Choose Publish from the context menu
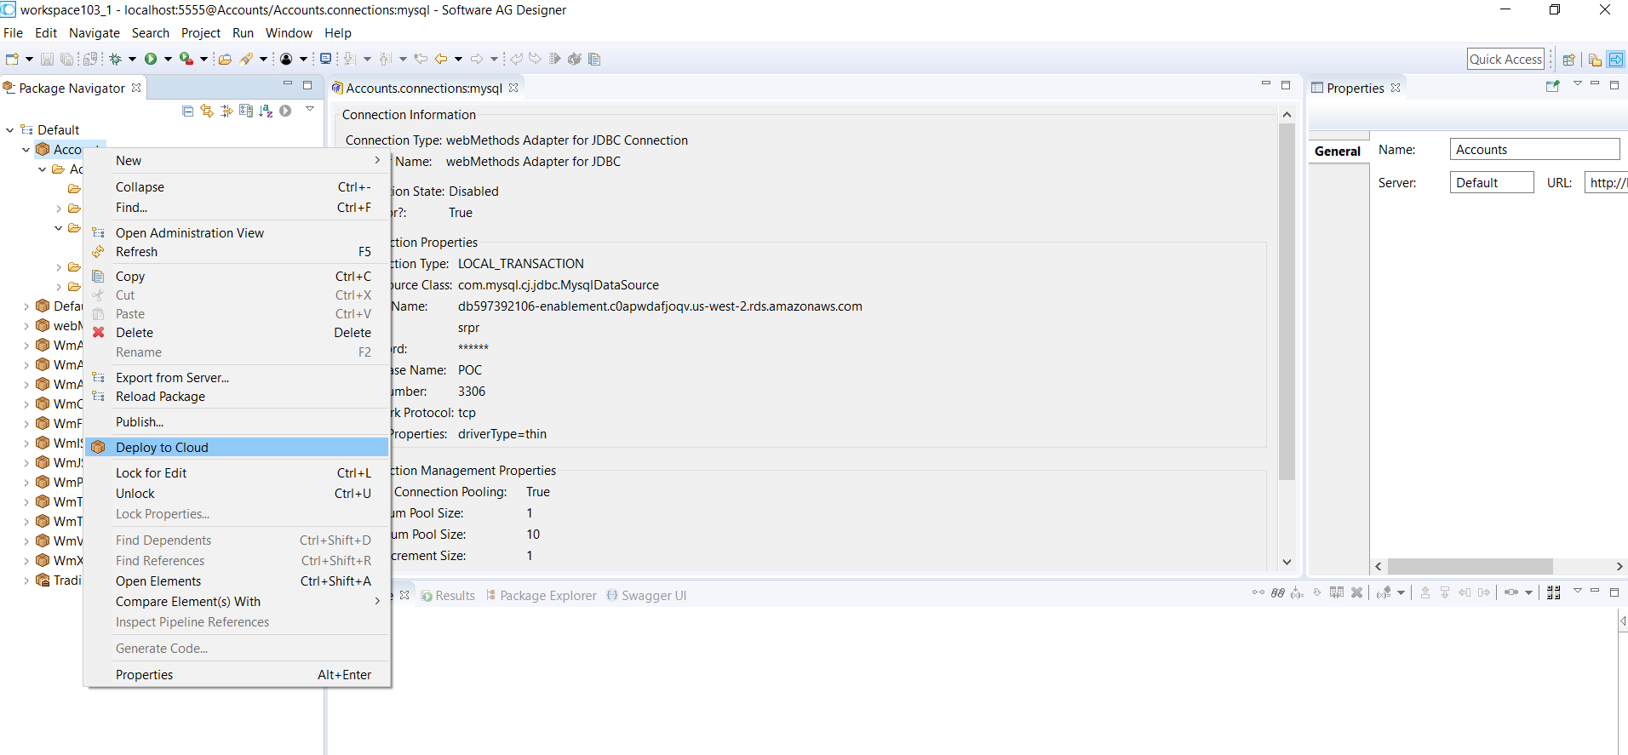1628x755 pixels. tap(238, 422)
